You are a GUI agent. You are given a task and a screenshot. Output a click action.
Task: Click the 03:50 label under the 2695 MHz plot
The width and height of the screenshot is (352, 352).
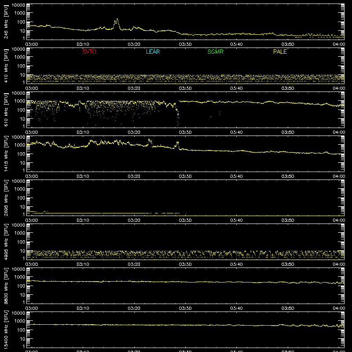[288, 220]
